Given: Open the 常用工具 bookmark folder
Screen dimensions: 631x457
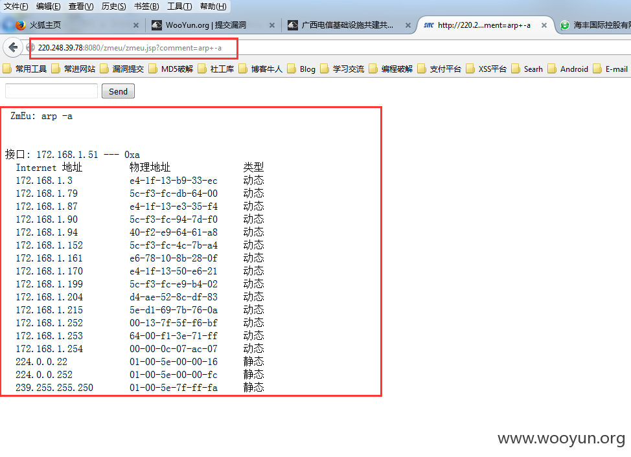Looking at the screenshot, I should tap(25, 69).
